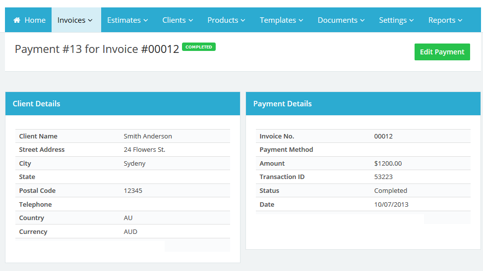Open the Templates menu
This screenshot has height=271, width=483.
click(281, 20)
